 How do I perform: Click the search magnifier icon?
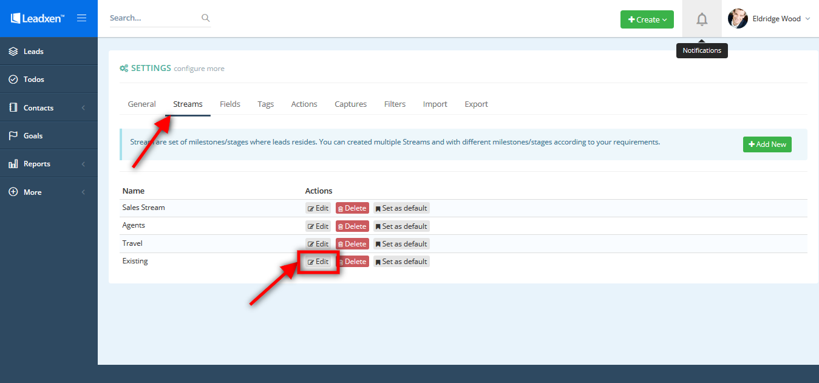pos(206,18)
